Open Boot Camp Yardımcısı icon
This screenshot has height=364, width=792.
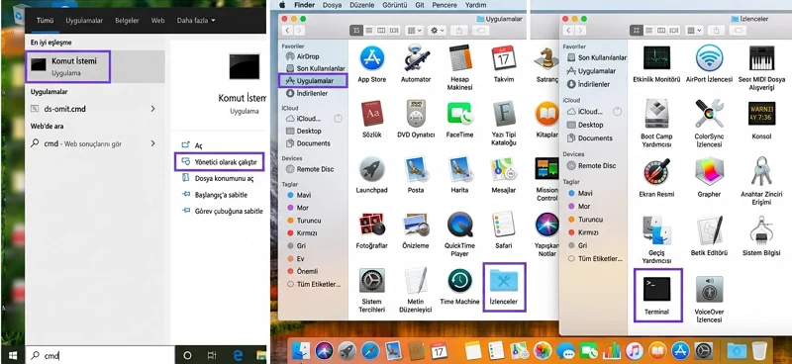656,114
